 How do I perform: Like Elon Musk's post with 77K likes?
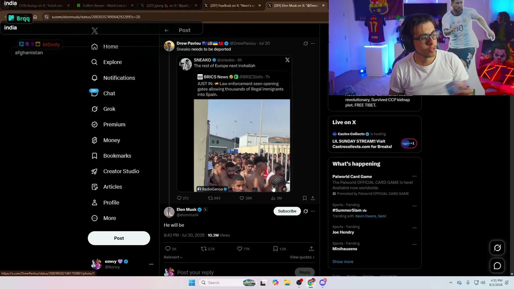(243, 249)
